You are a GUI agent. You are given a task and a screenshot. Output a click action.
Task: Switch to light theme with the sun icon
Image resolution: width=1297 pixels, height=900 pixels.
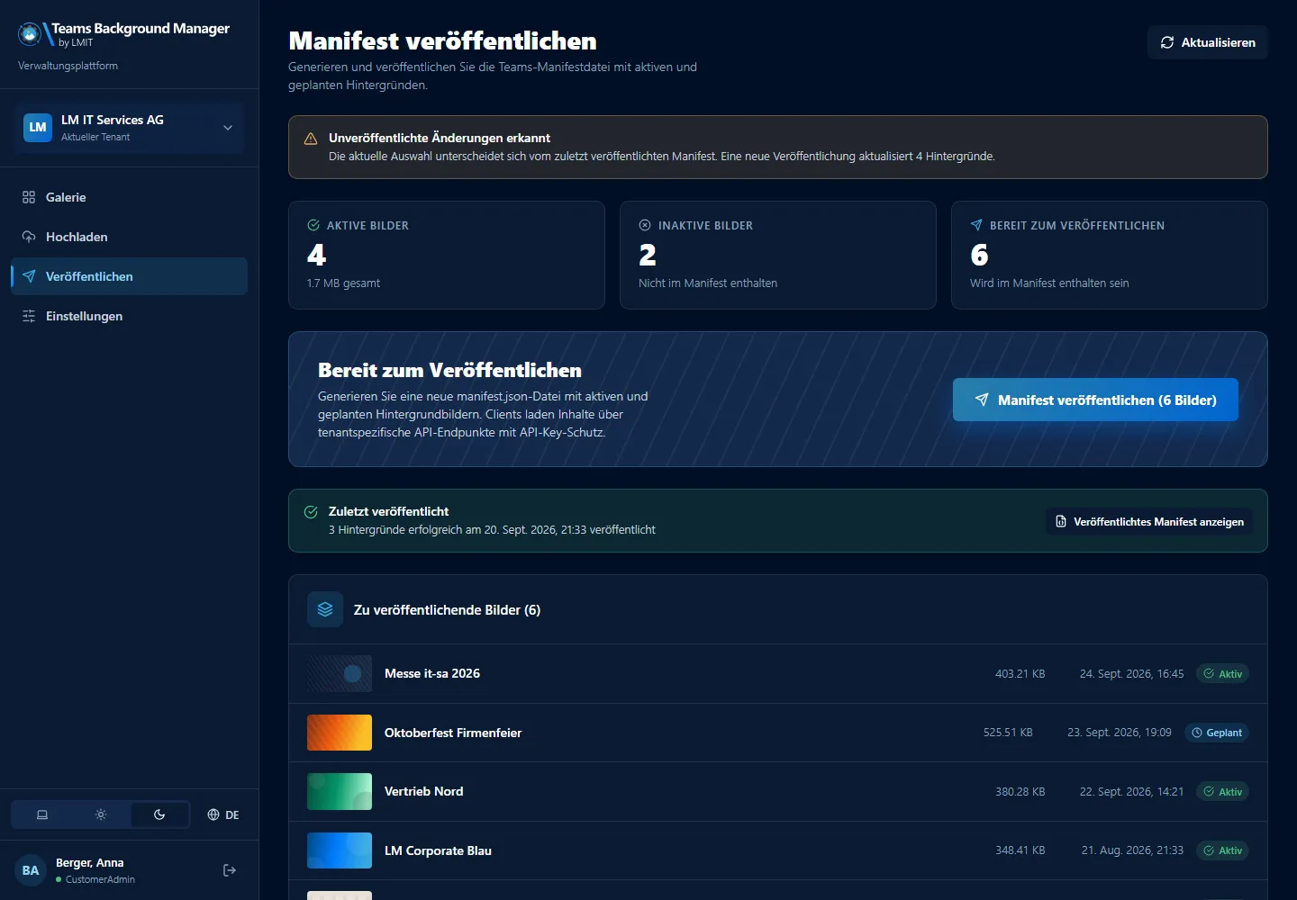pos(101,814)
